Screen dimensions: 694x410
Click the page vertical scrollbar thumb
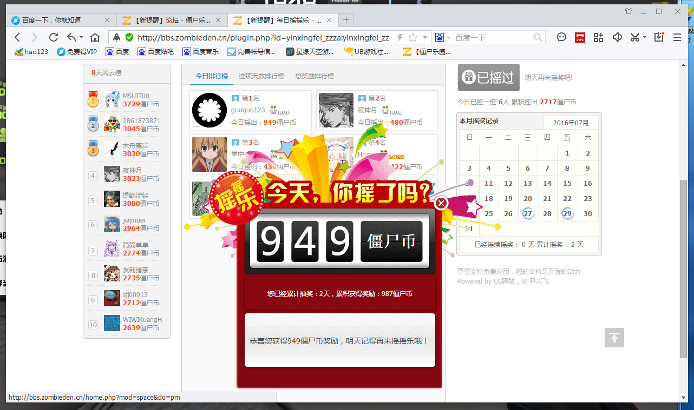(683, 268)
